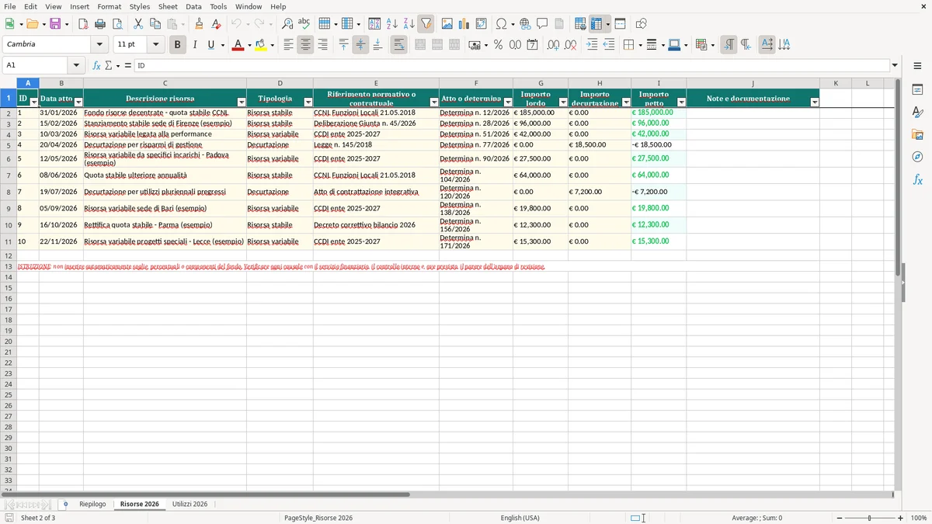Click the Insert Hyperlink icon
The image size is (932, 524).
coord(525,24)
